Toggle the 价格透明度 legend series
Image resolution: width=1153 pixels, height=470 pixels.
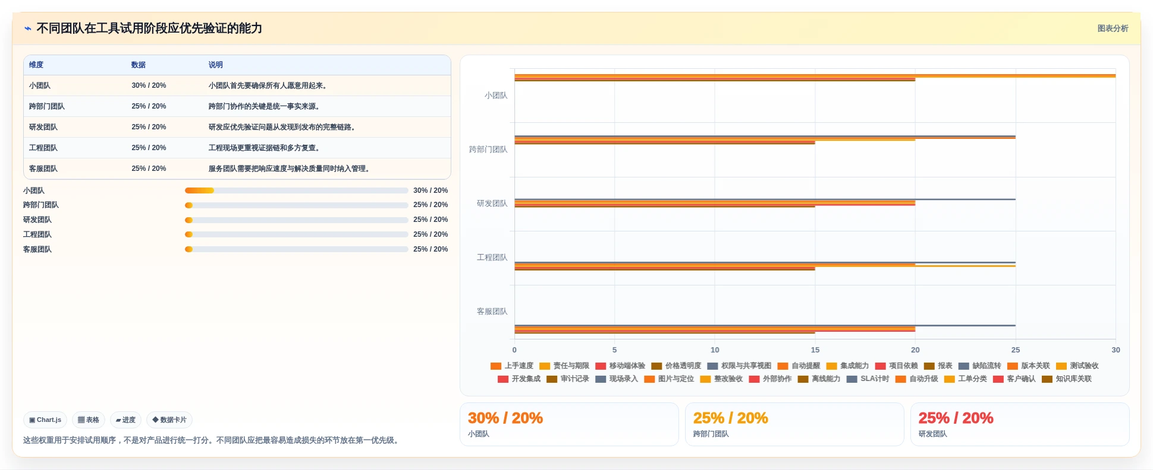676,366
